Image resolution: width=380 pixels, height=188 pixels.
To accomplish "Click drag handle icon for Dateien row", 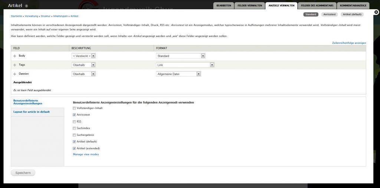I will click(15, 74).
